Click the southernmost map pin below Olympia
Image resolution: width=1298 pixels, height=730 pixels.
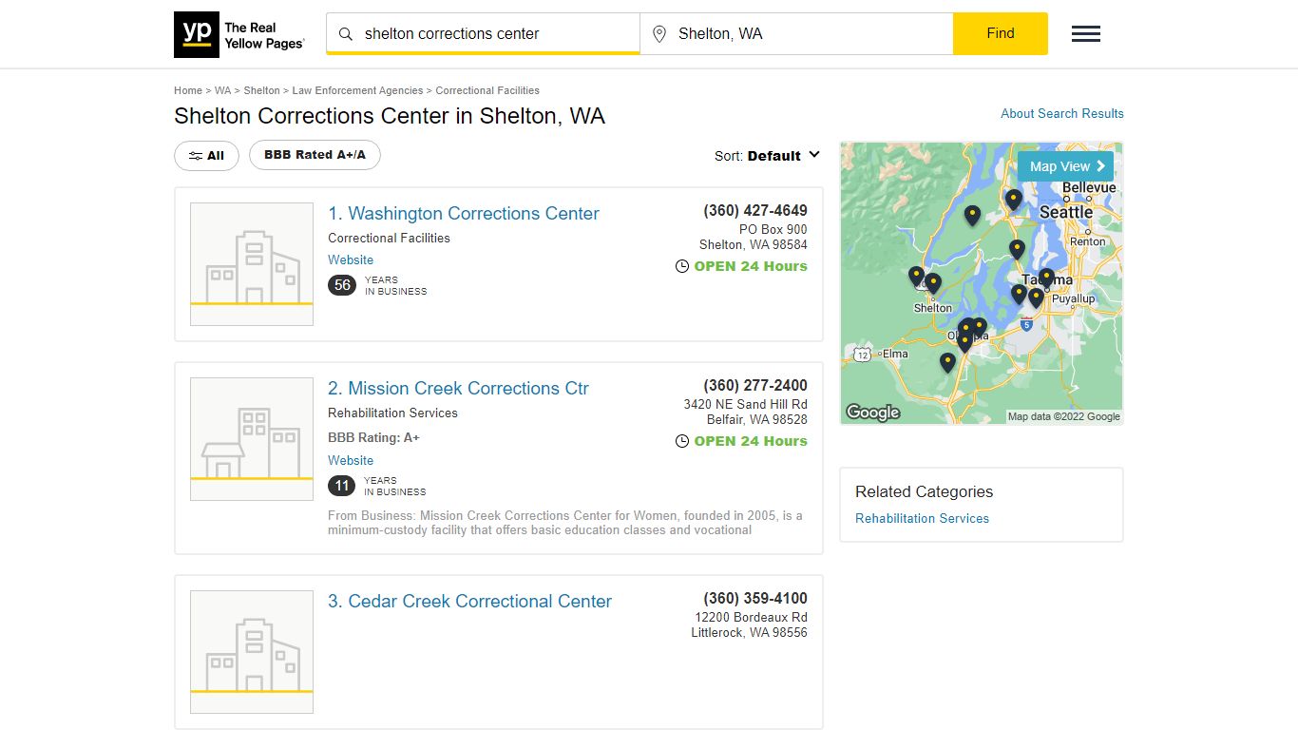(x=947, y=363)
